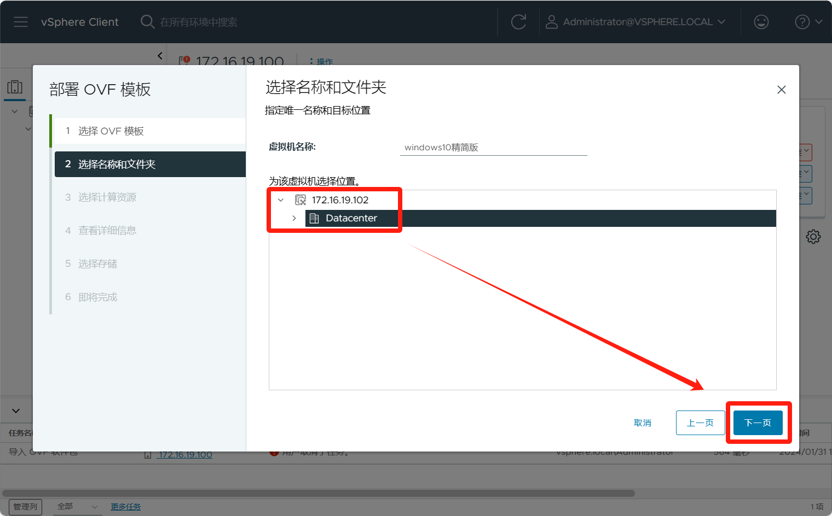Click the refresh icon in header
832x516 pixels.
518,22
